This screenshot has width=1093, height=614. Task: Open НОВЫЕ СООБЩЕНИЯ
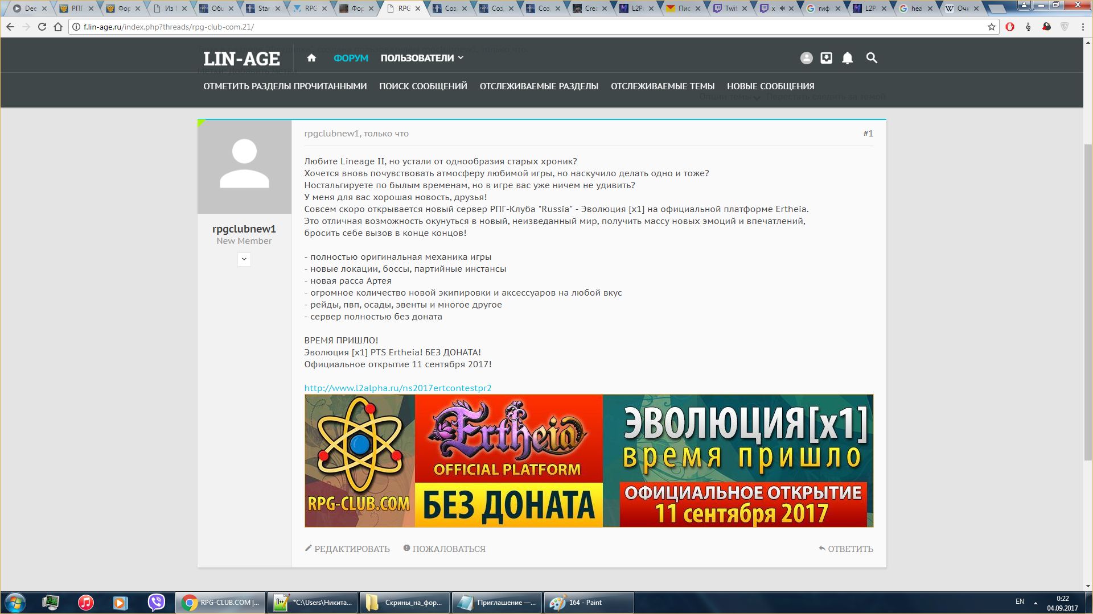[x=770, y=86]
